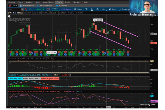Click the 64.8262 stochastic value box
The width and height of the screenshot is (165, 110).
72,91
